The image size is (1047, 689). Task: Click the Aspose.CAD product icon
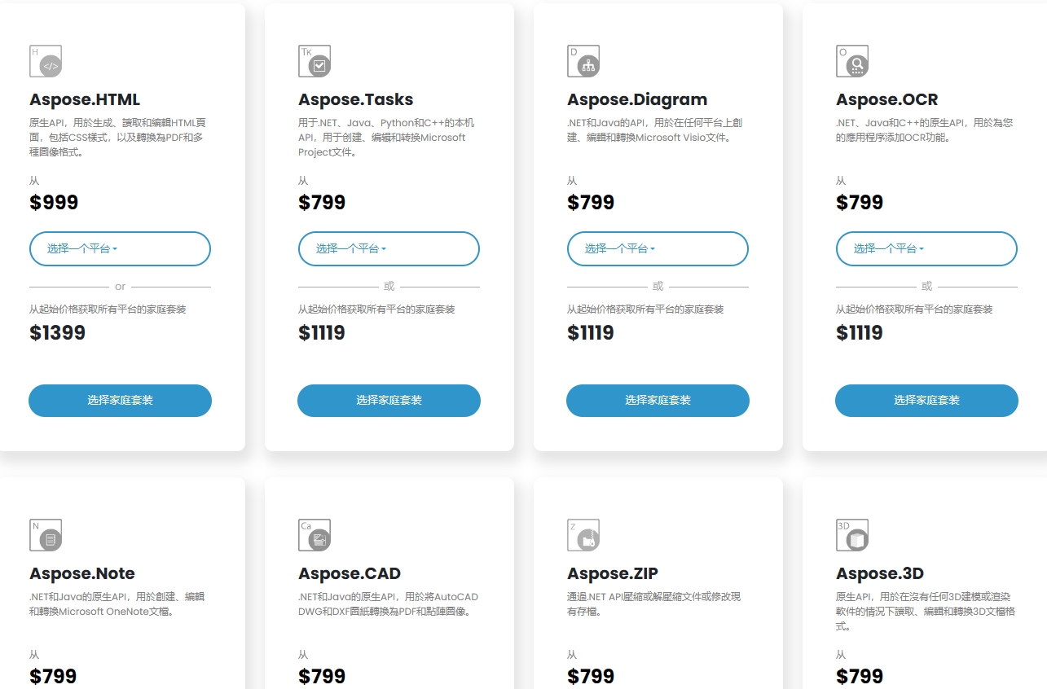tap(315, 535)
